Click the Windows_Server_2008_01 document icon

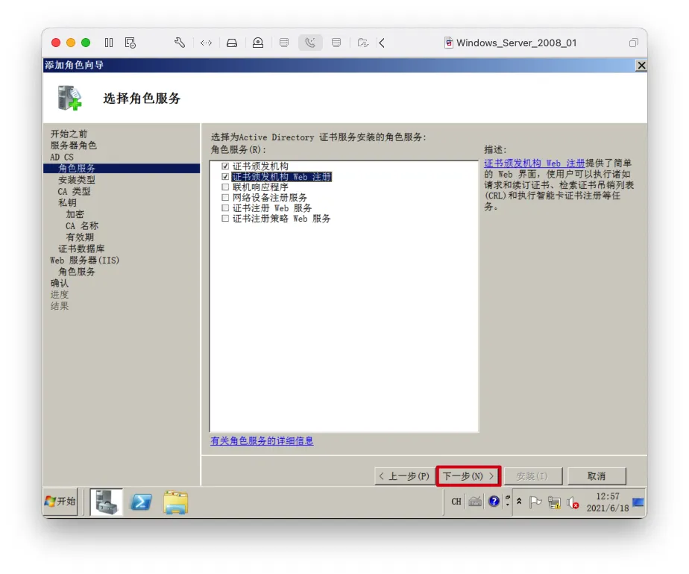[449, 43]
